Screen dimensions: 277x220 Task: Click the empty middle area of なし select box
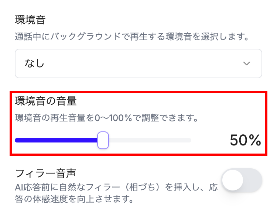tap(141, 63)
